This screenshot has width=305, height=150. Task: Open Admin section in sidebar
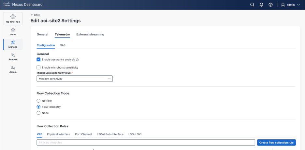click(13, 69)
